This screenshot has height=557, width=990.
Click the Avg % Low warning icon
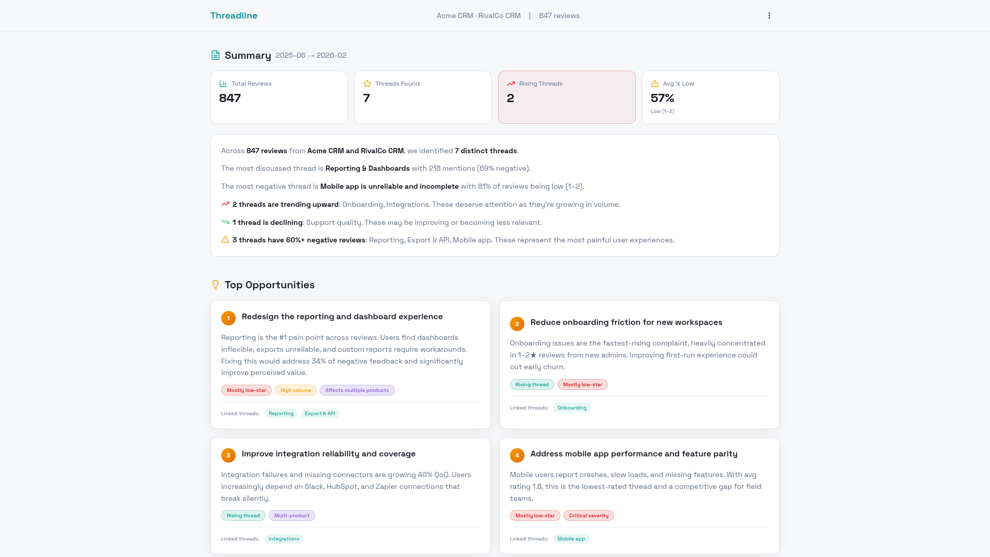coord(655,84)
